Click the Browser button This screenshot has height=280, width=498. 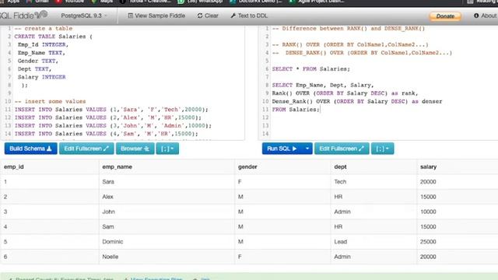135,149
